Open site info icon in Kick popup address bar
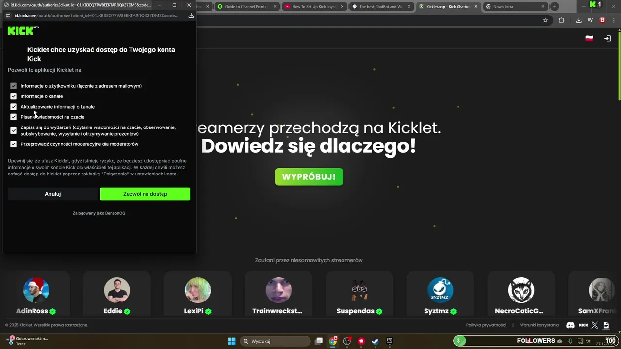Screen dimensions: 621x349 click(x=8, y=16)
